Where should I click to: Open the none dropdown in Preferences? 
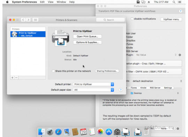click(164, 129)
